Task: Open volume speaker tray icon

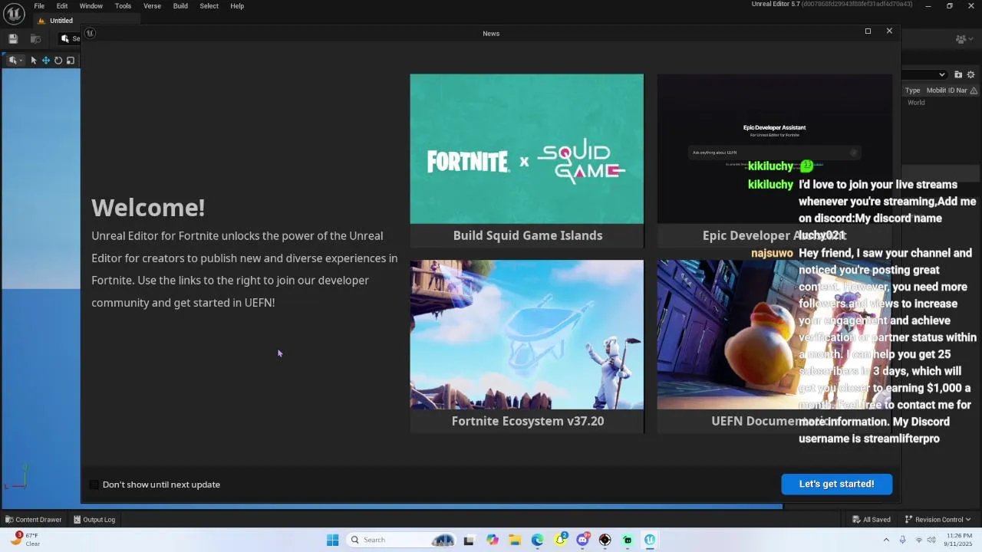Action: [x=932, y=540]
